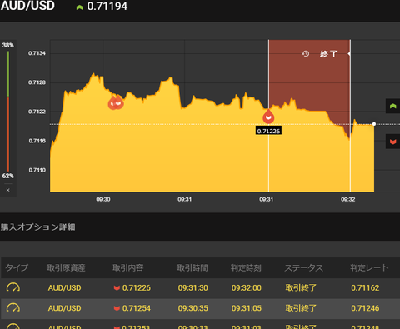Click the 09:32 time axis label
The height and width of the screenshot is (329, 400).
348,199
